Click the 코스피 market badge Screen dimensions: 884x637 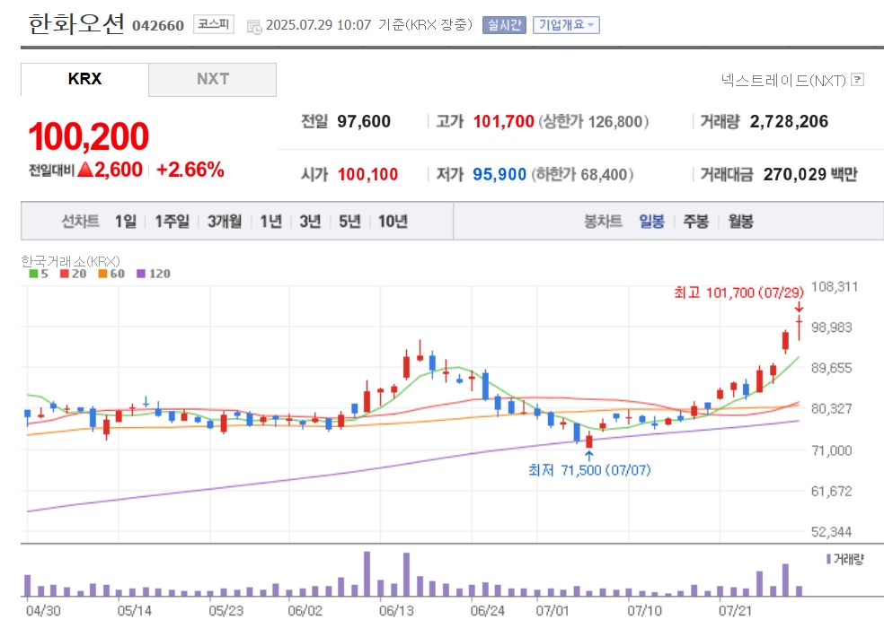[214, 24]
